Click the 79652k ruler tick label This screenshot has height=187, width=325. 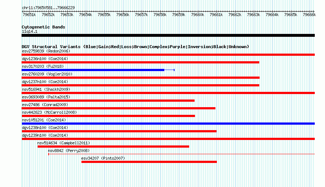[x=48, y=15]
